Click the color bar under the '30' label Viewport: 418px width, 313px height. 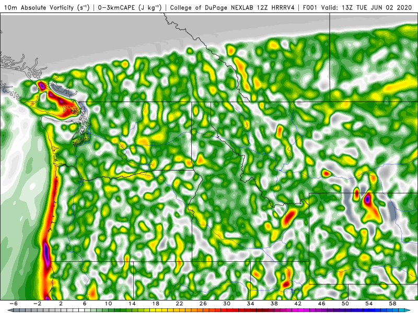(x=227, y=310)
